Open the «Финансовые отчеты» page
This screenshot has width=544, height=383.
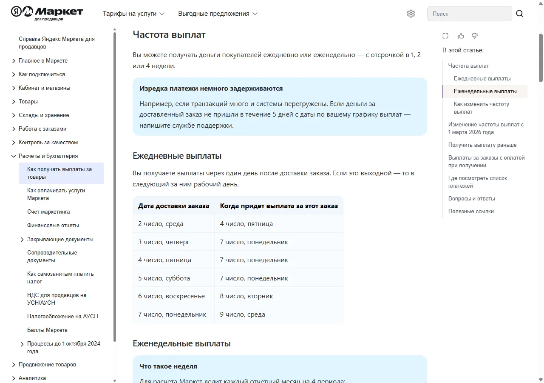[53, 226]
